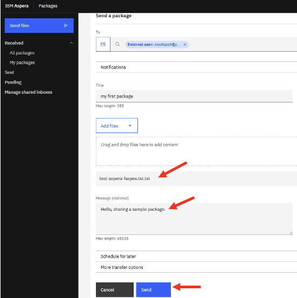Viewport: 297px width, 298px height.
Task: Go to the Sent packages list
Action: pos(9,72)
